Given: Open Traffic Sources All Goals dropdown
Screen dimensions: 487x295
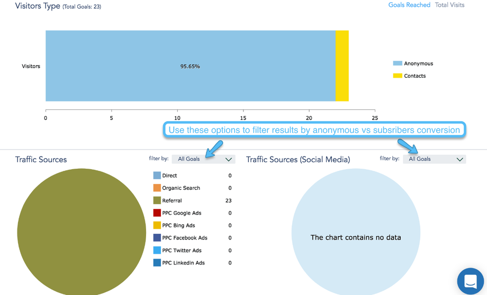Looking at the screenshot, I should pyautogui.click(x=203, y=159).
